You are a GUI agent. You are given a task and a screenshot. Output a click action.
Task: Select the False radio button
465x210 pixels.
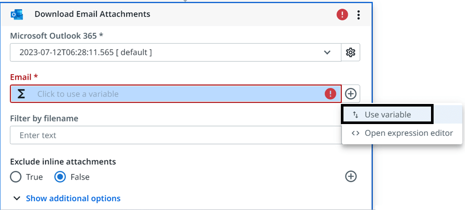point(60,177)
